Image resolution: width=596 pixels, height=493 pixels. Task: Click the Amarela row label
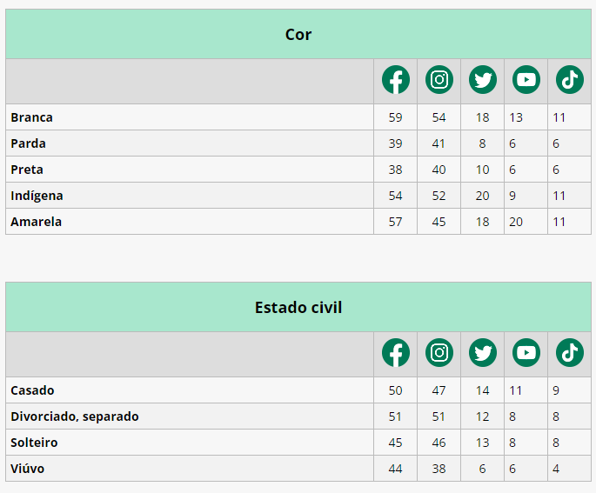tap(37, 222)
